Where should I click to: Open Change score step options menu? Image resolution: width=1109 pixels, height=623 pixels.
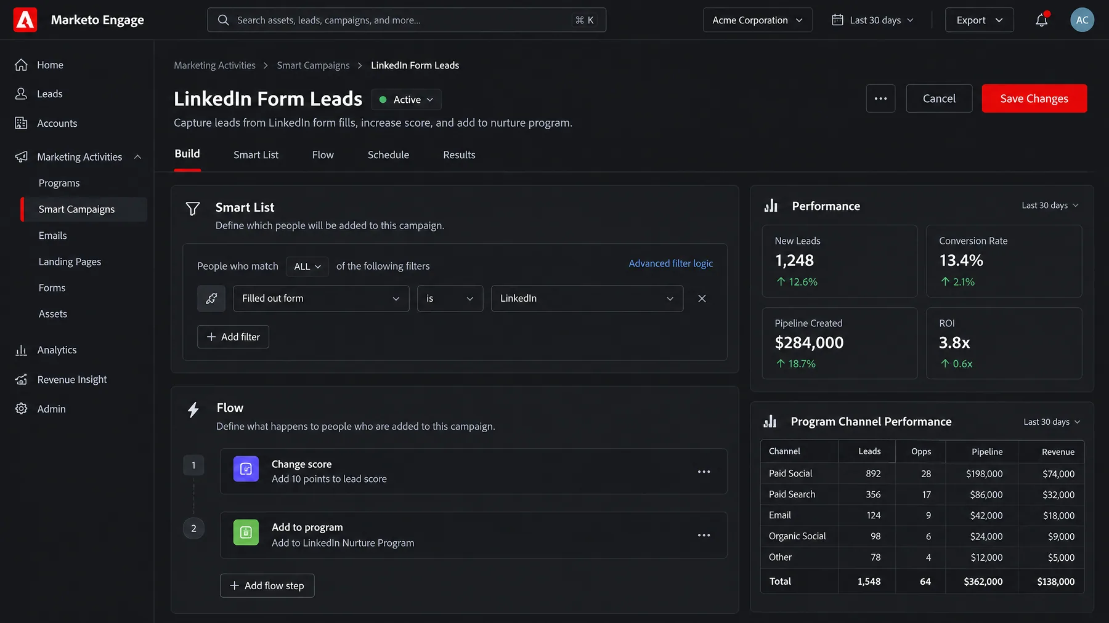pyautogui.click(x=704, y=472)
